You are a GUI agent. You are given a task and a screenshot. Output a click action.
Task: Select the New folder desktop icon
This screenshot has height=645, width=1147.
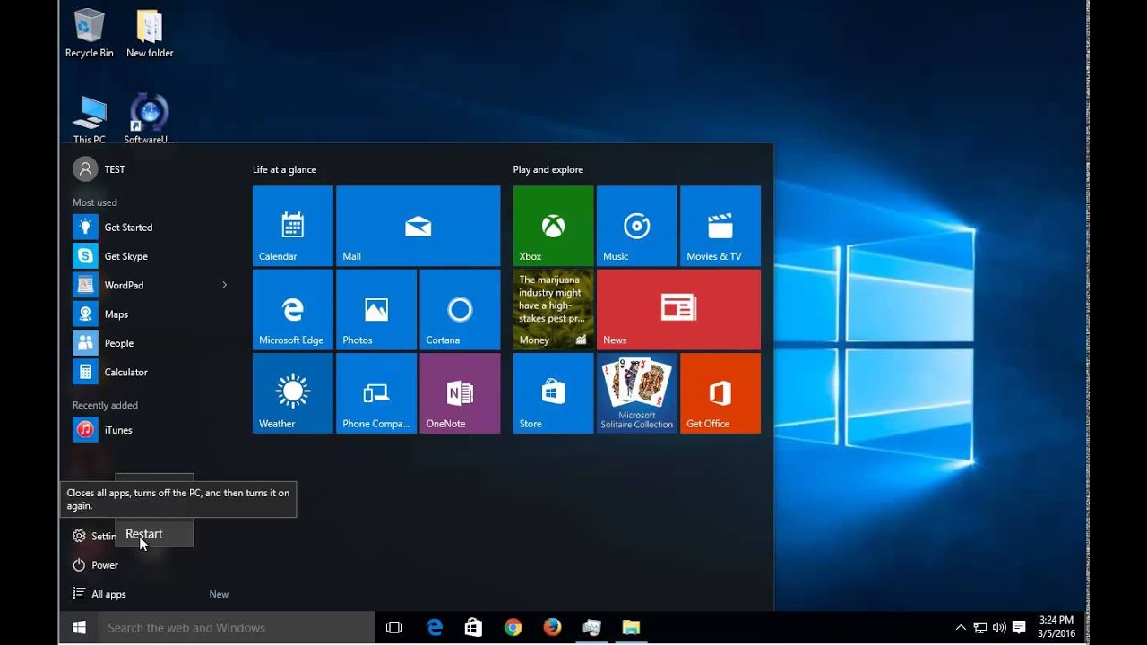pyautogui.click(x=150, y=34)
